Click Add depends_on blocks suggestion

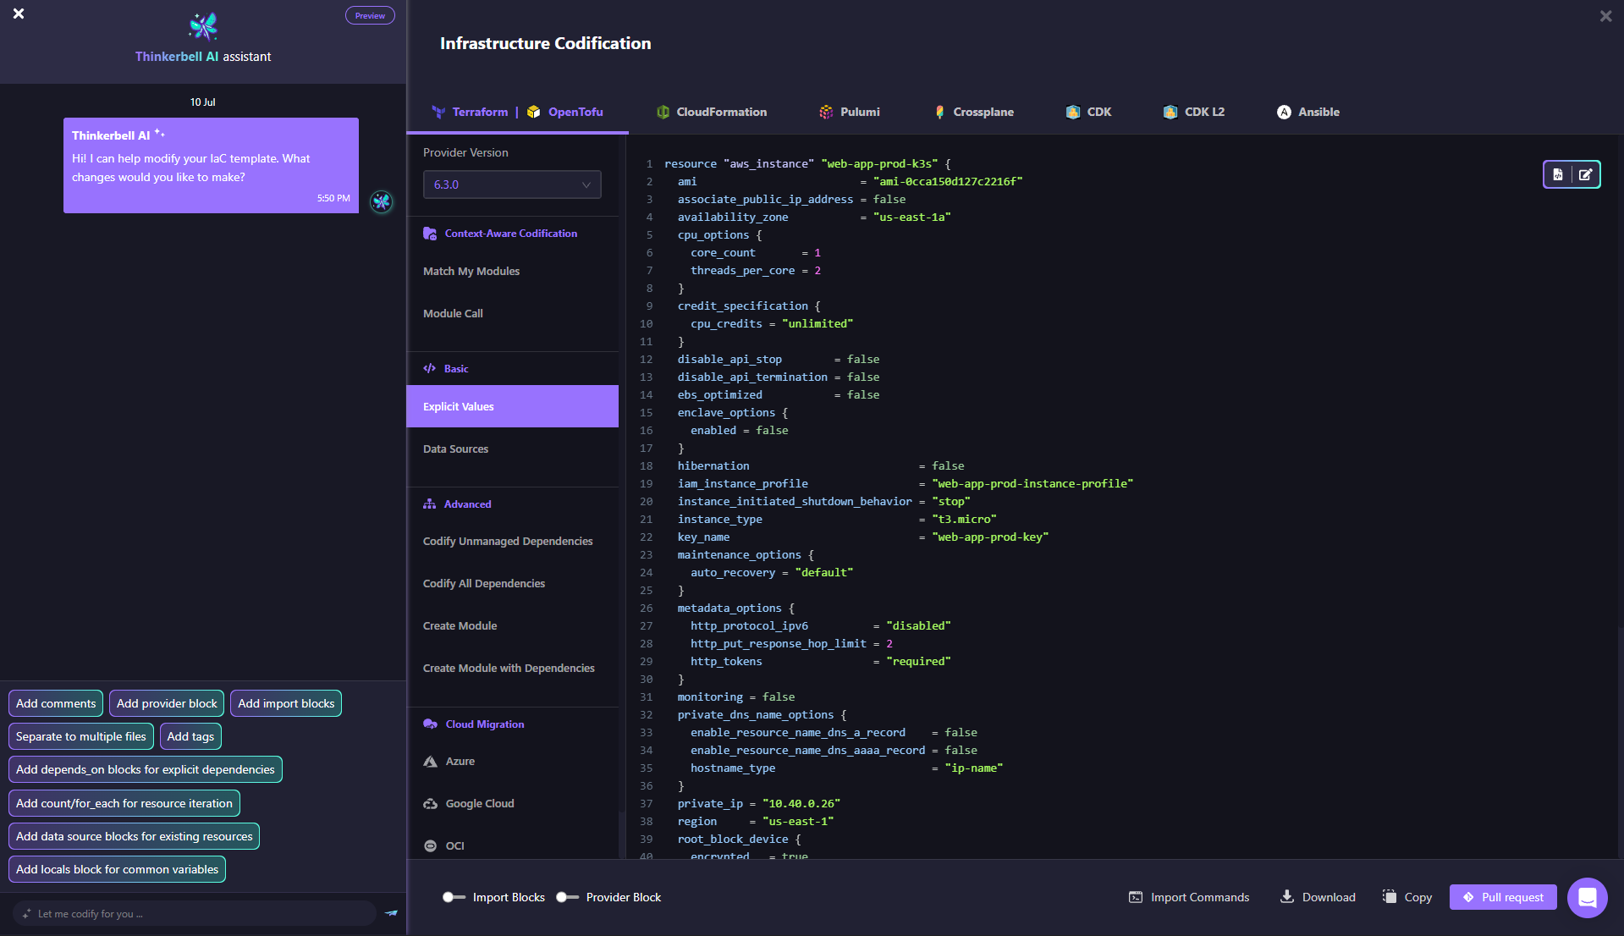point(146,769)
